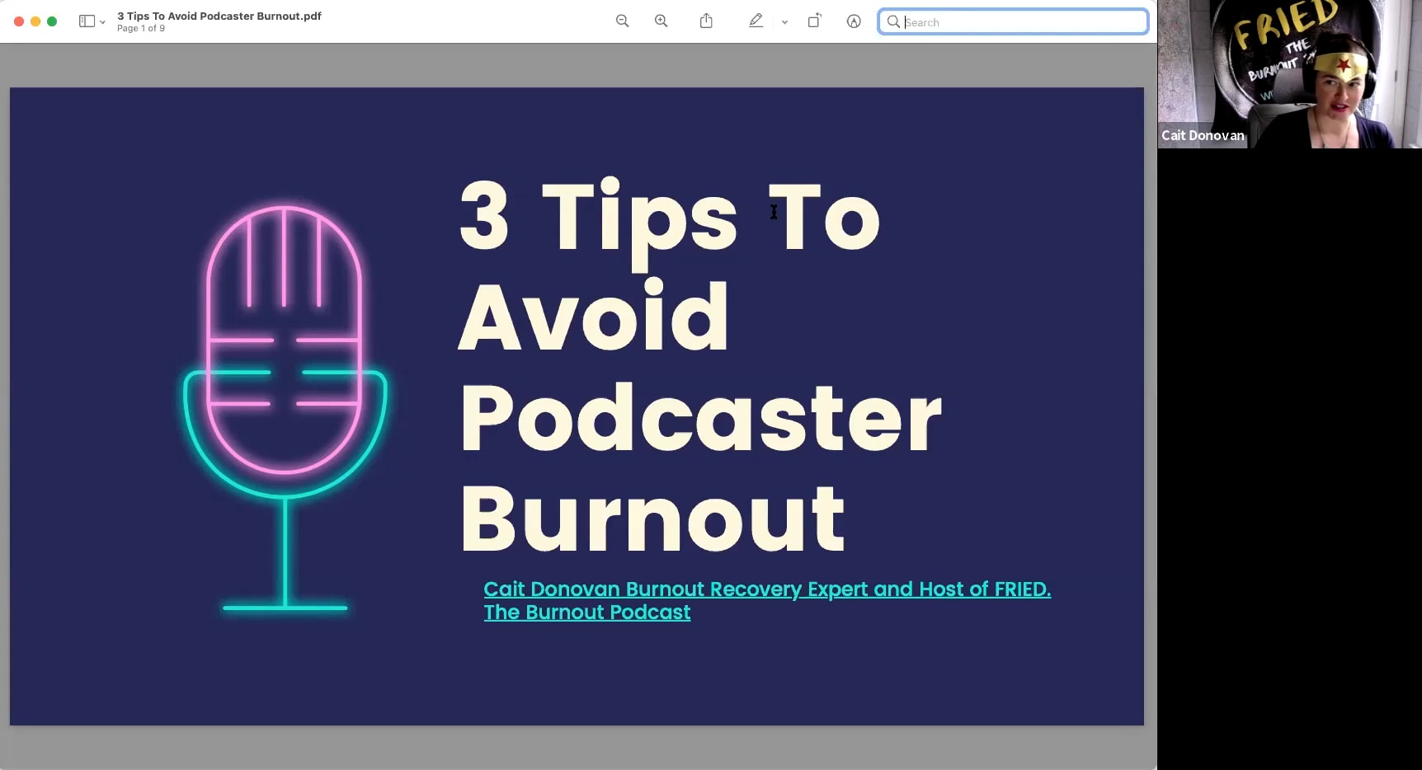This screenshot has height=770, width=1422.
Task: Click the Cait Donovan Burnout Recovery Expert hyperlink
Action: 766,589
